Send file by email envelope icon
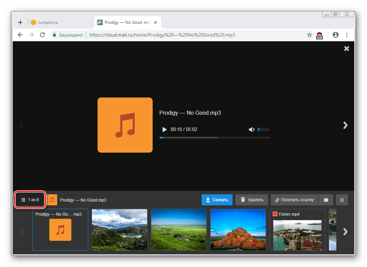Screen dimensions: 367x267 coord(326,200)
